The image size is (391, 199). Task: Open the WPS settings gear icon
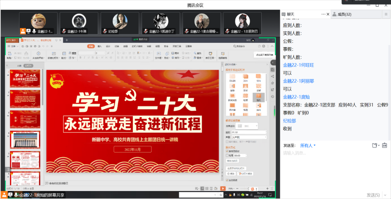[264, 46]
